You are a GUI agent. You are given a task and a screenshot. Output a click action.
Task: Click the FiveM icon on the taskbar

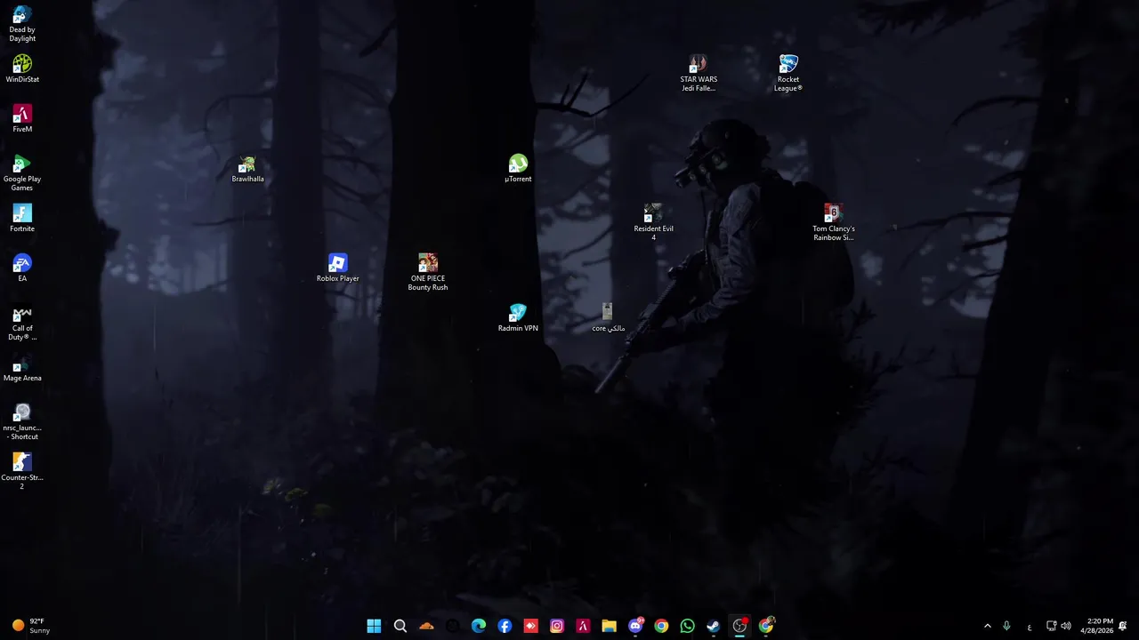coord(583,626)
